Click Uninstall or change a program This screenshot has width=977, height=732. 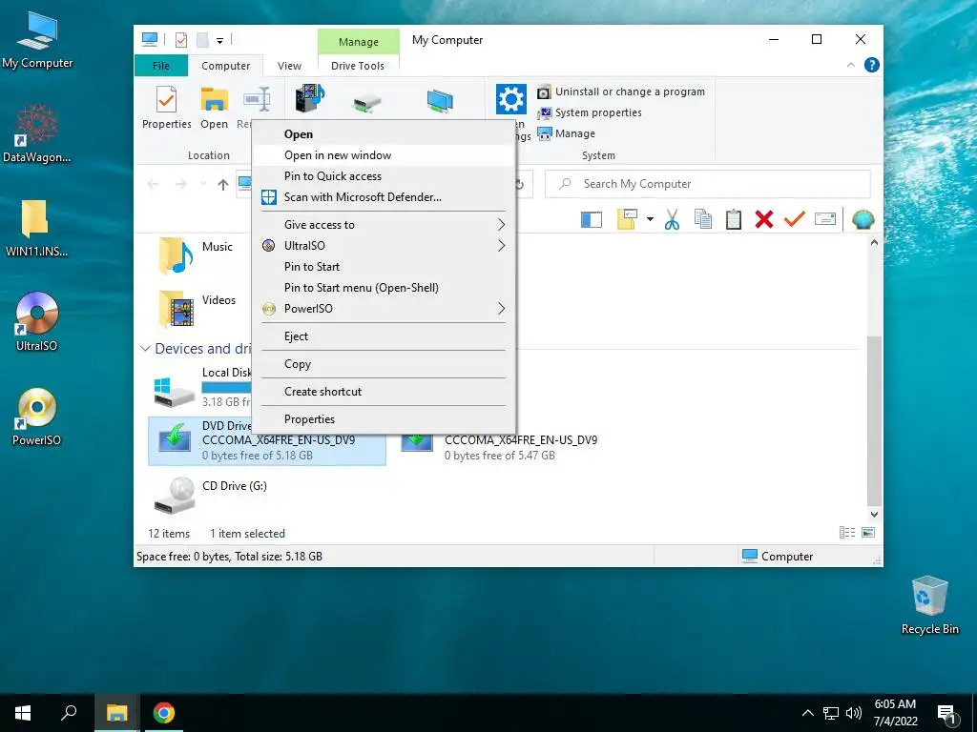[621, 91]
